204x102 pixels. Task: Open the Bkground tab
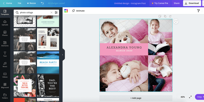tap(5, 86)
